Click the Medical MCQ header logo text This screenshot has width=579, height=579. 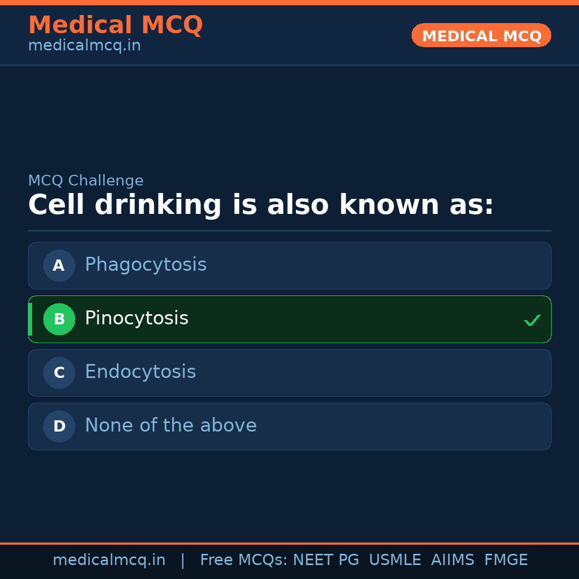click(x=115, y=25)
